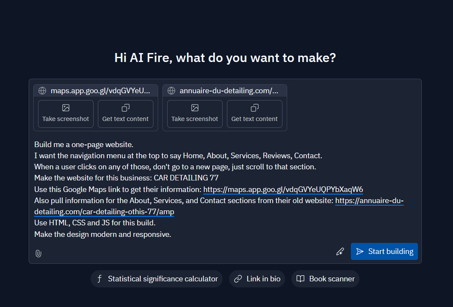The width and height of the screenshot is (453, 307).
Task: Click the globe icon beside maps.app.goo.gl
Action: point(42,91)
